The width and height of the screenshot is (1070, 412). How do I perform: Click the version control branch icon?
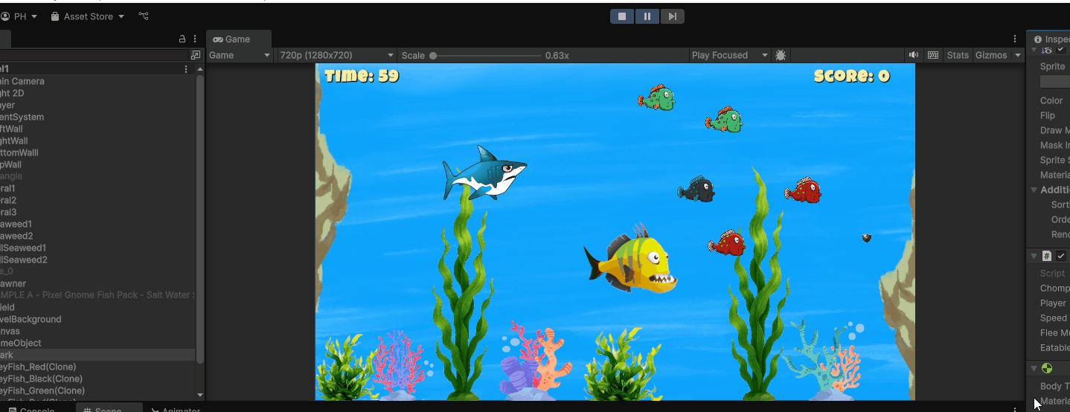[x=144, y=16]
